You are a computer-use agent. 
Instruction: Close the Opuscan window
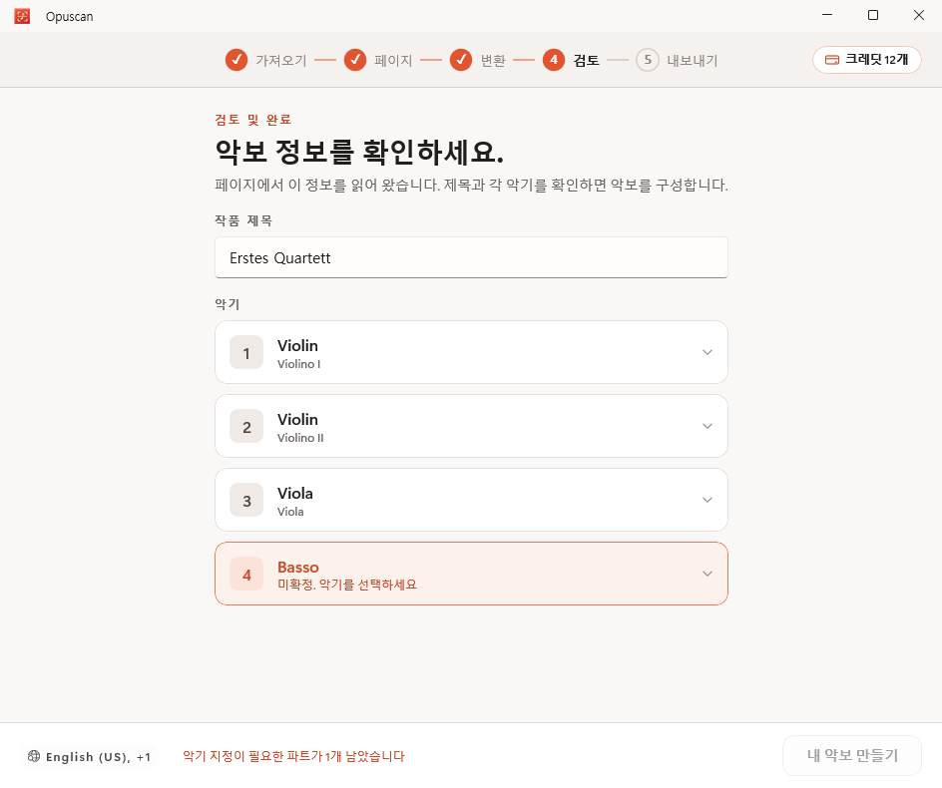pos(919,15)
